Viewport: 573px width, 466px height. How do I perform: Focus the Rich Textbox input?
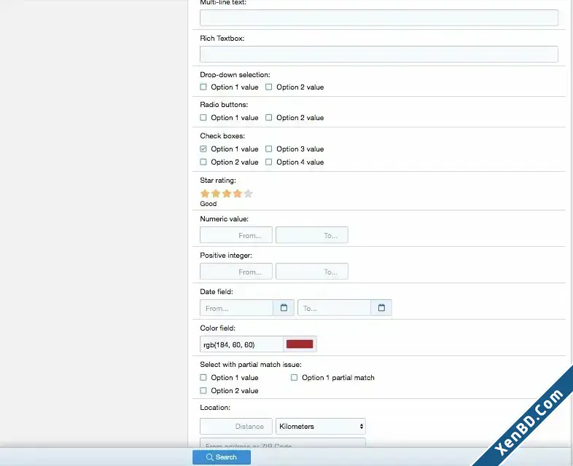point(379,54)
